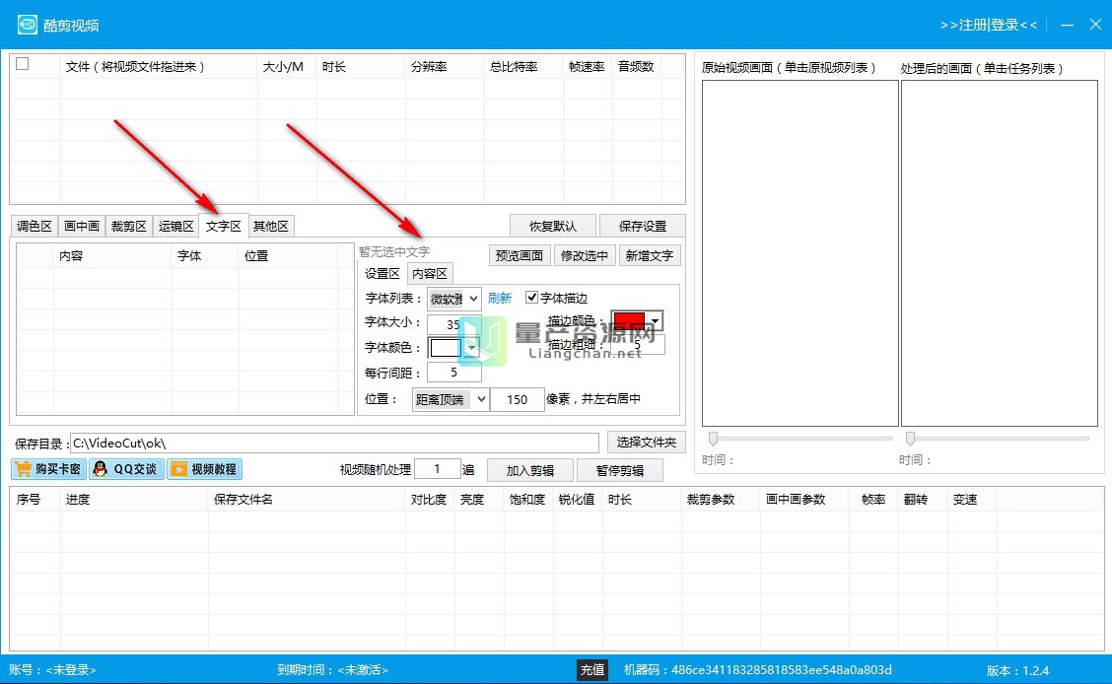Expand the 描边颜色 dropdown arrow

[655, 321]
